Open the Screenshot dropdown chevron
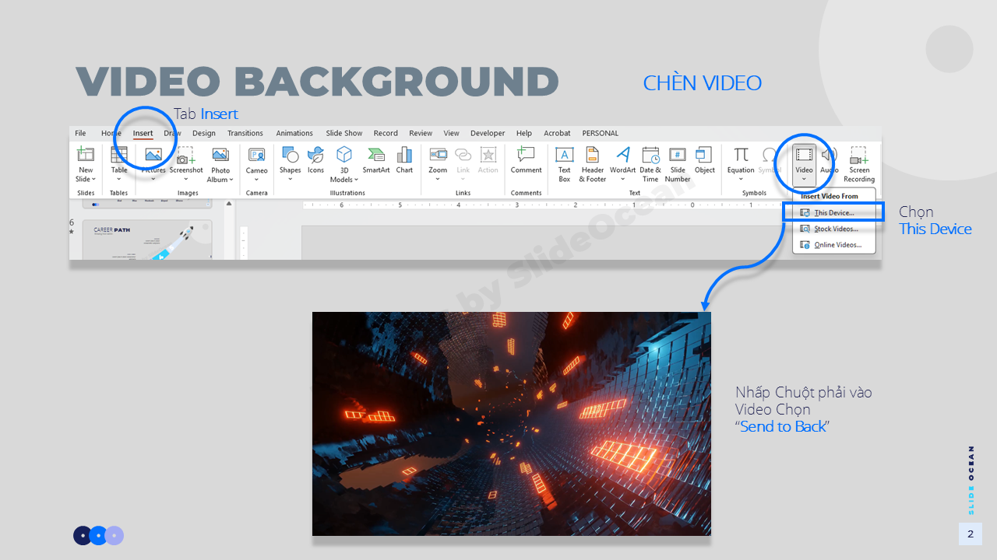997x560 pixels. pos(186,180)
